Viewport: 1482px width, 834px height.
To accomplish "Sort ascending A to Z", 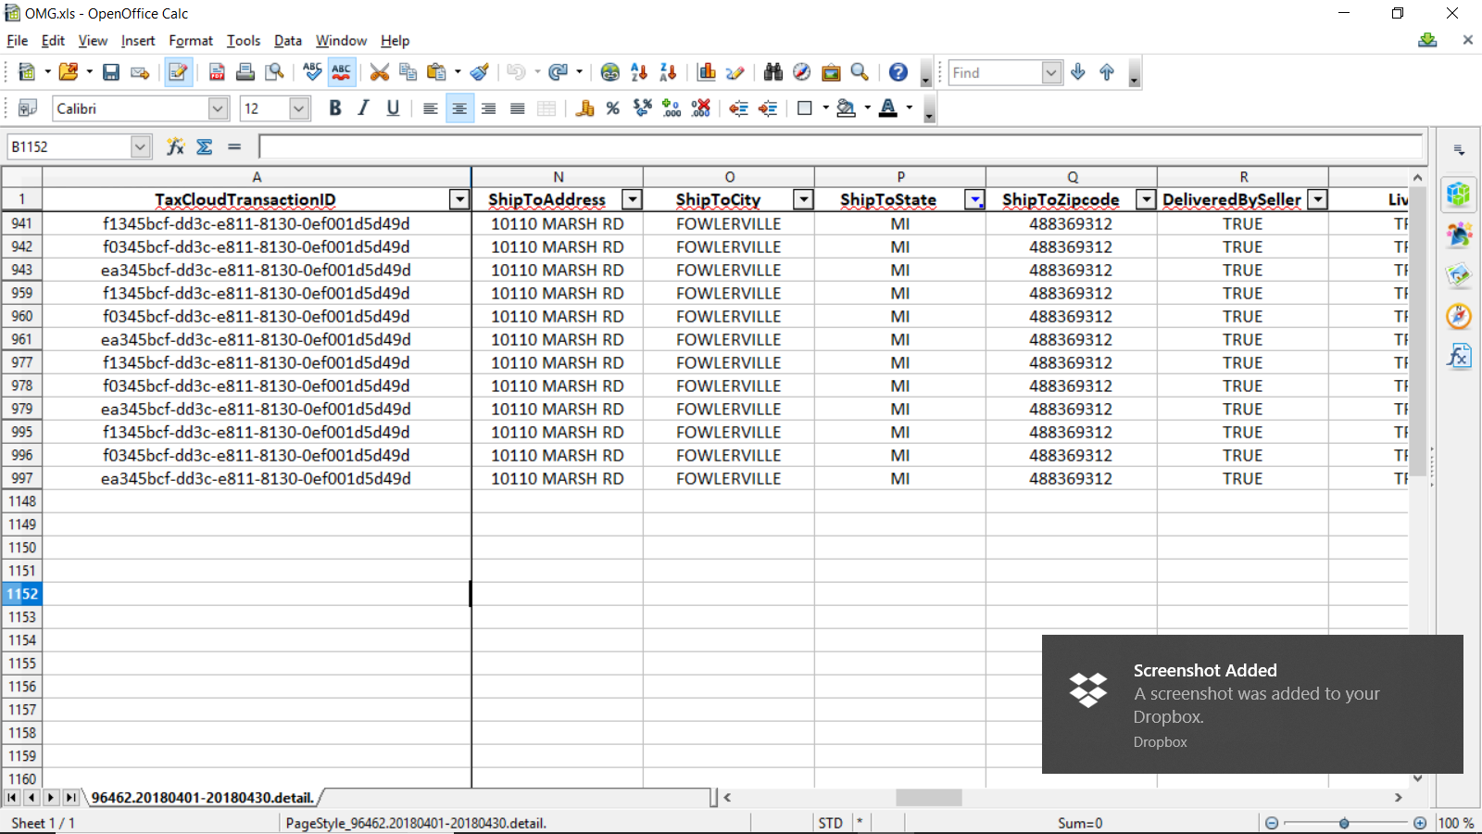I will pyautogui.click(x=639, y=72).
